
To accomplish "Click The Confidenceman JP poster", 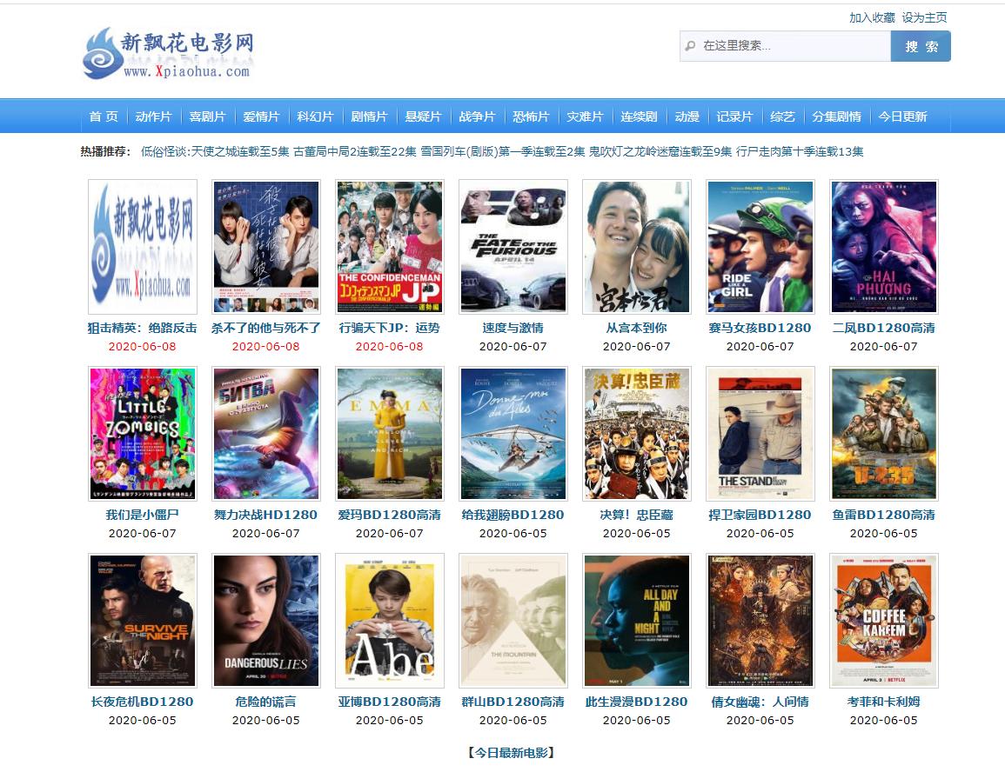I will pyautogui.click(x=390, y=246).
